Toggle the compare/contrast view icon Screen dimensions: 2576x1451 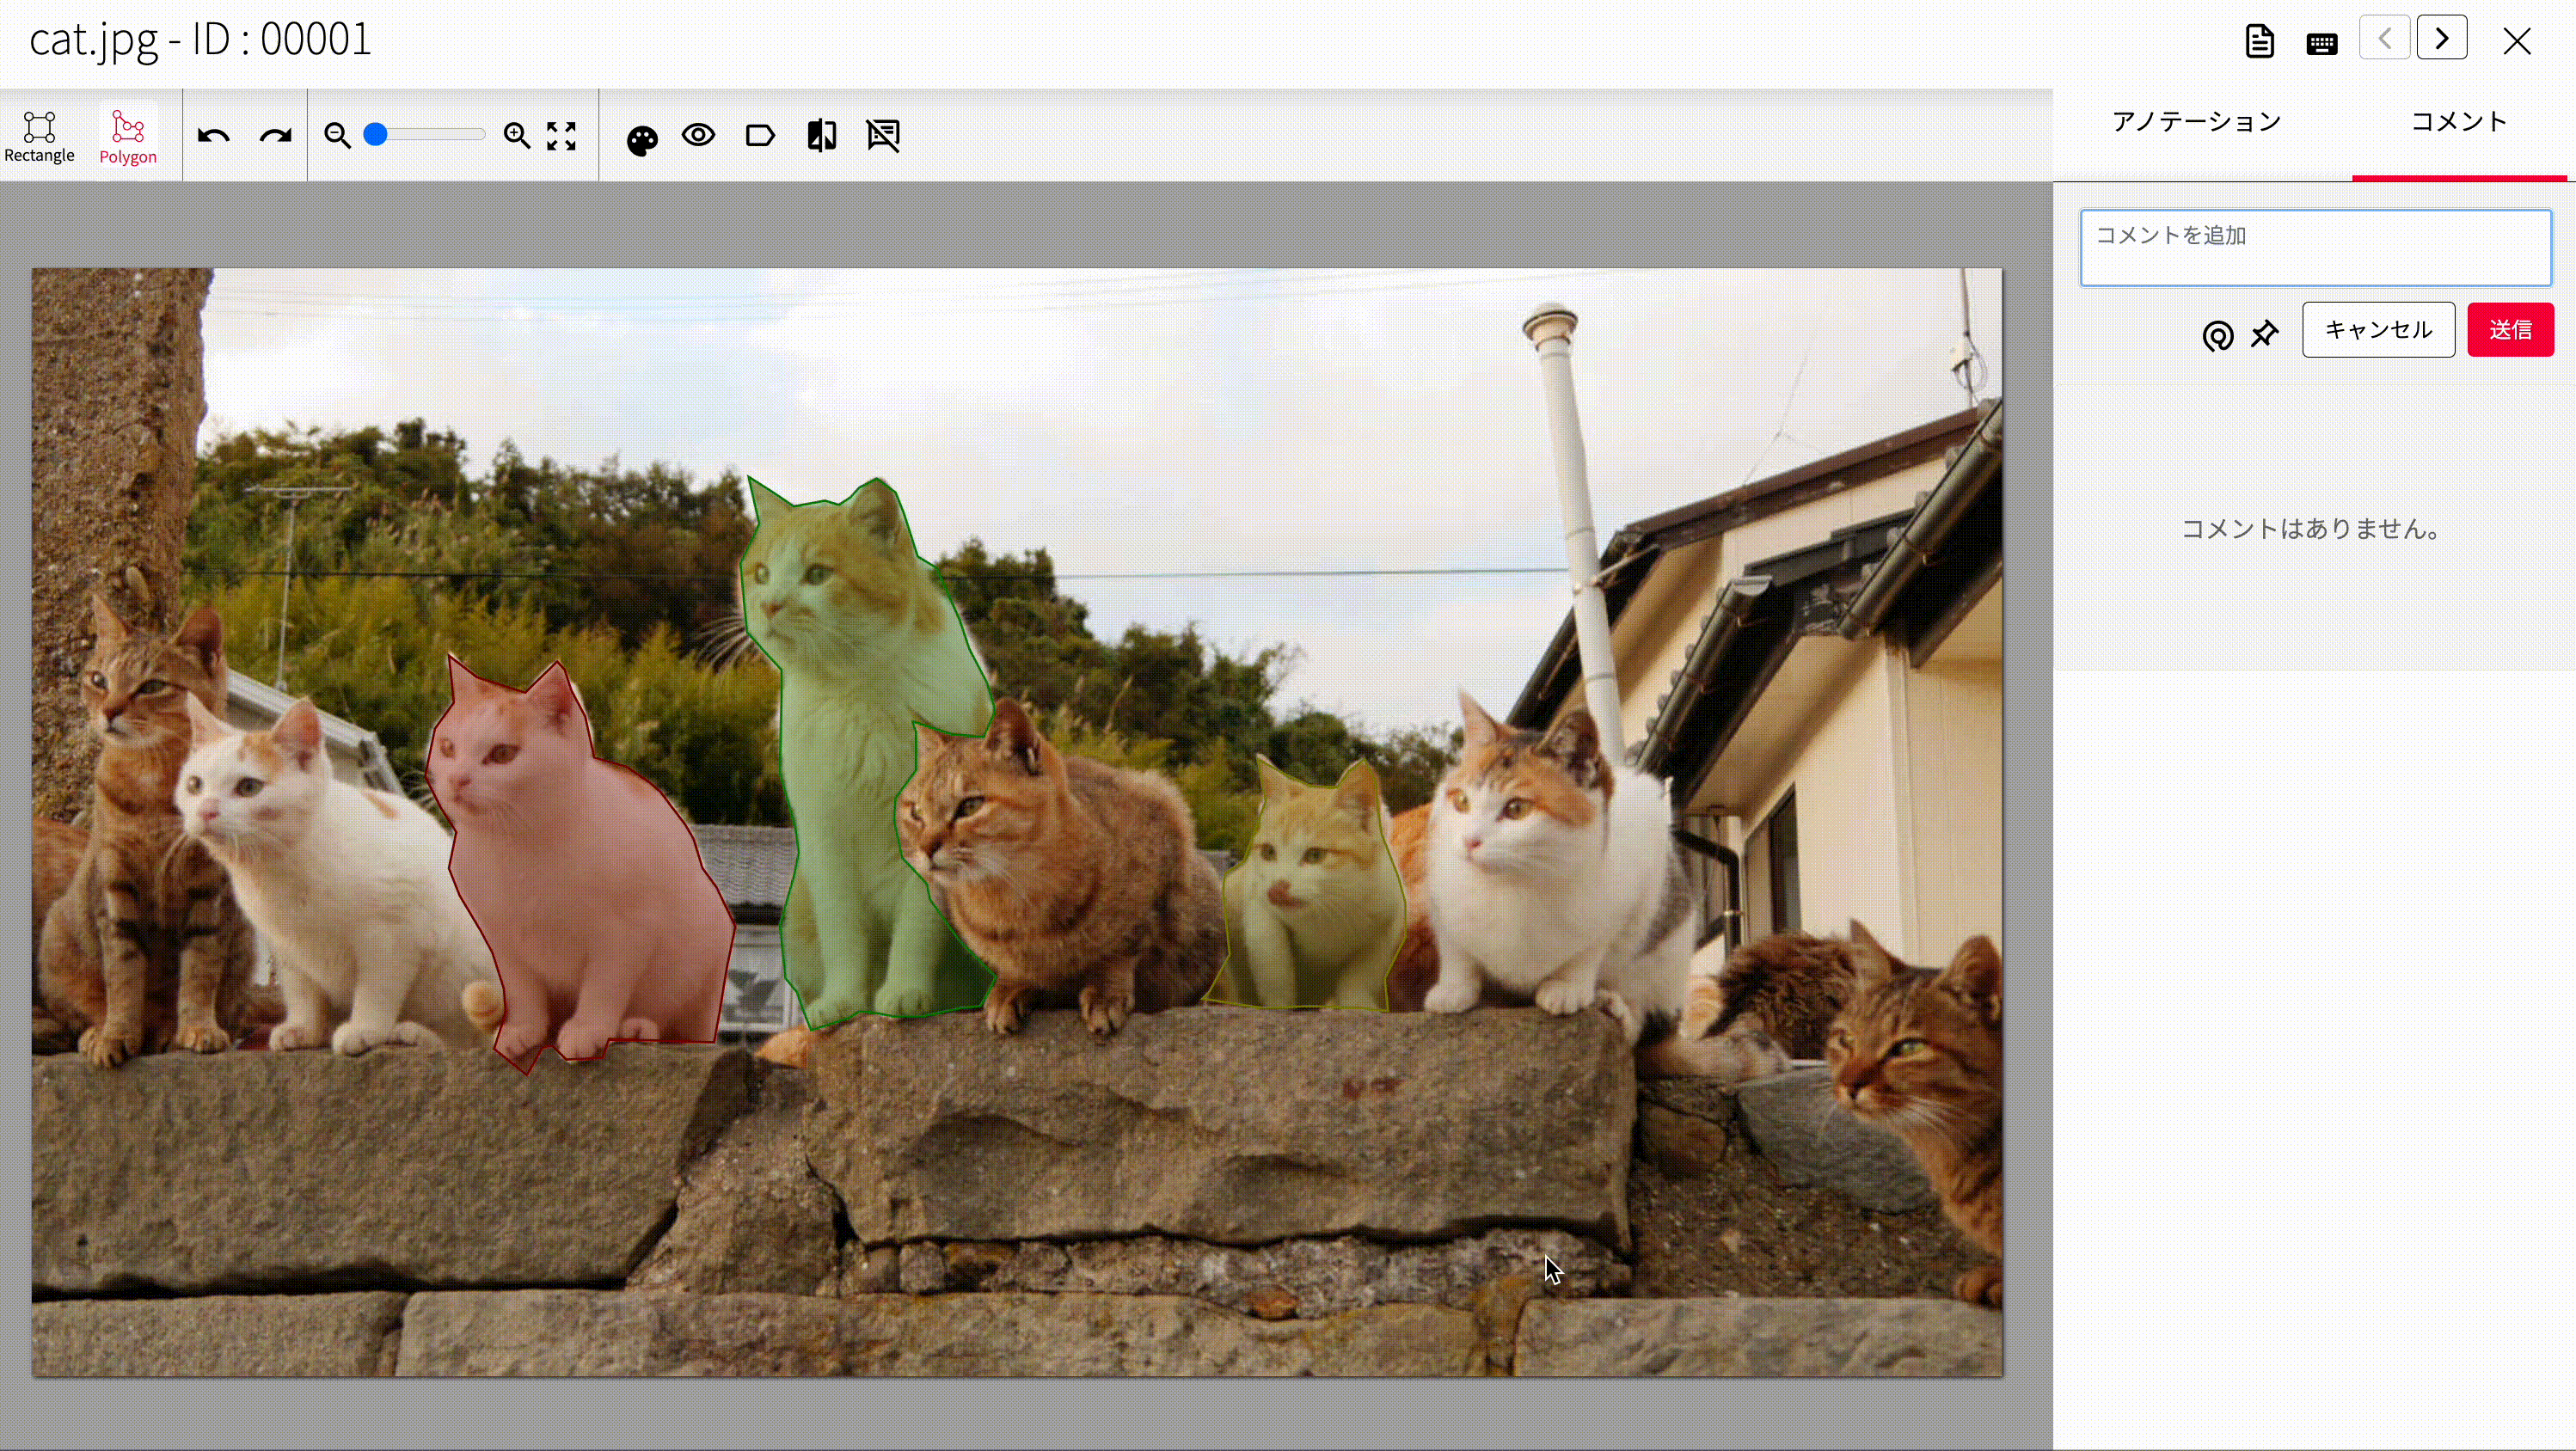[x=822, y=136]
